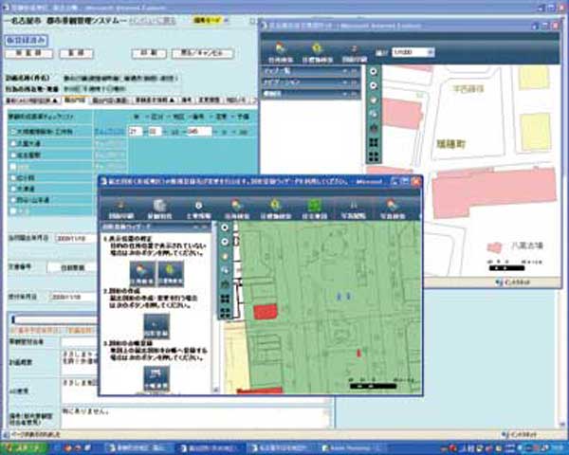Switch to the third taskbar window button

coord(279,448)
